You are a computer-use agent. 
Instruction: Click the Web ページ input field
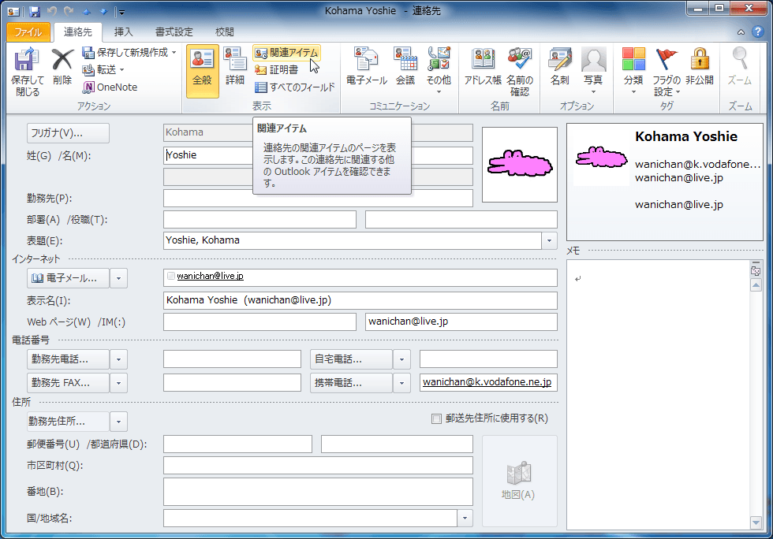click(x=260, y=322)
